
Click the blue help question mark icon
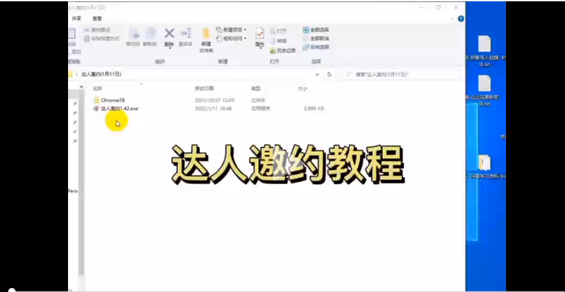click(x=461, y=19)
